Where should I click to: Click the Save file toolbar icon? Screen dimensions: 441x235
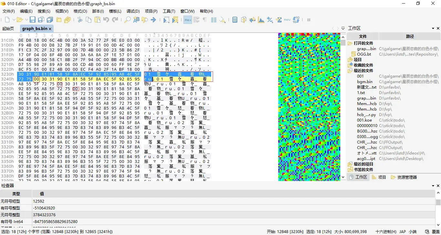coord(33,20)
